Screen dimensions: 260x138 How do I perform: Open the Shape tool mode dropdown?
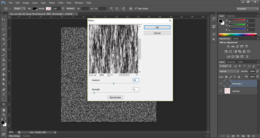(x=20, y=9)
